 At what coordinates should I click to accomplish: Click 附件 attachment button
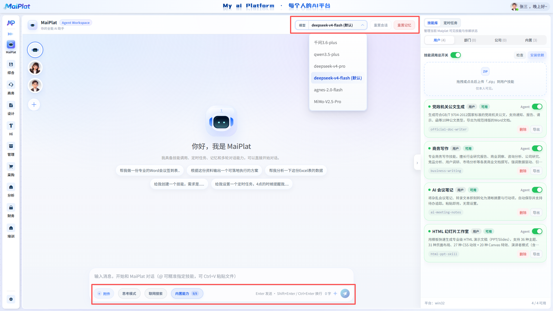pos(104,293)
